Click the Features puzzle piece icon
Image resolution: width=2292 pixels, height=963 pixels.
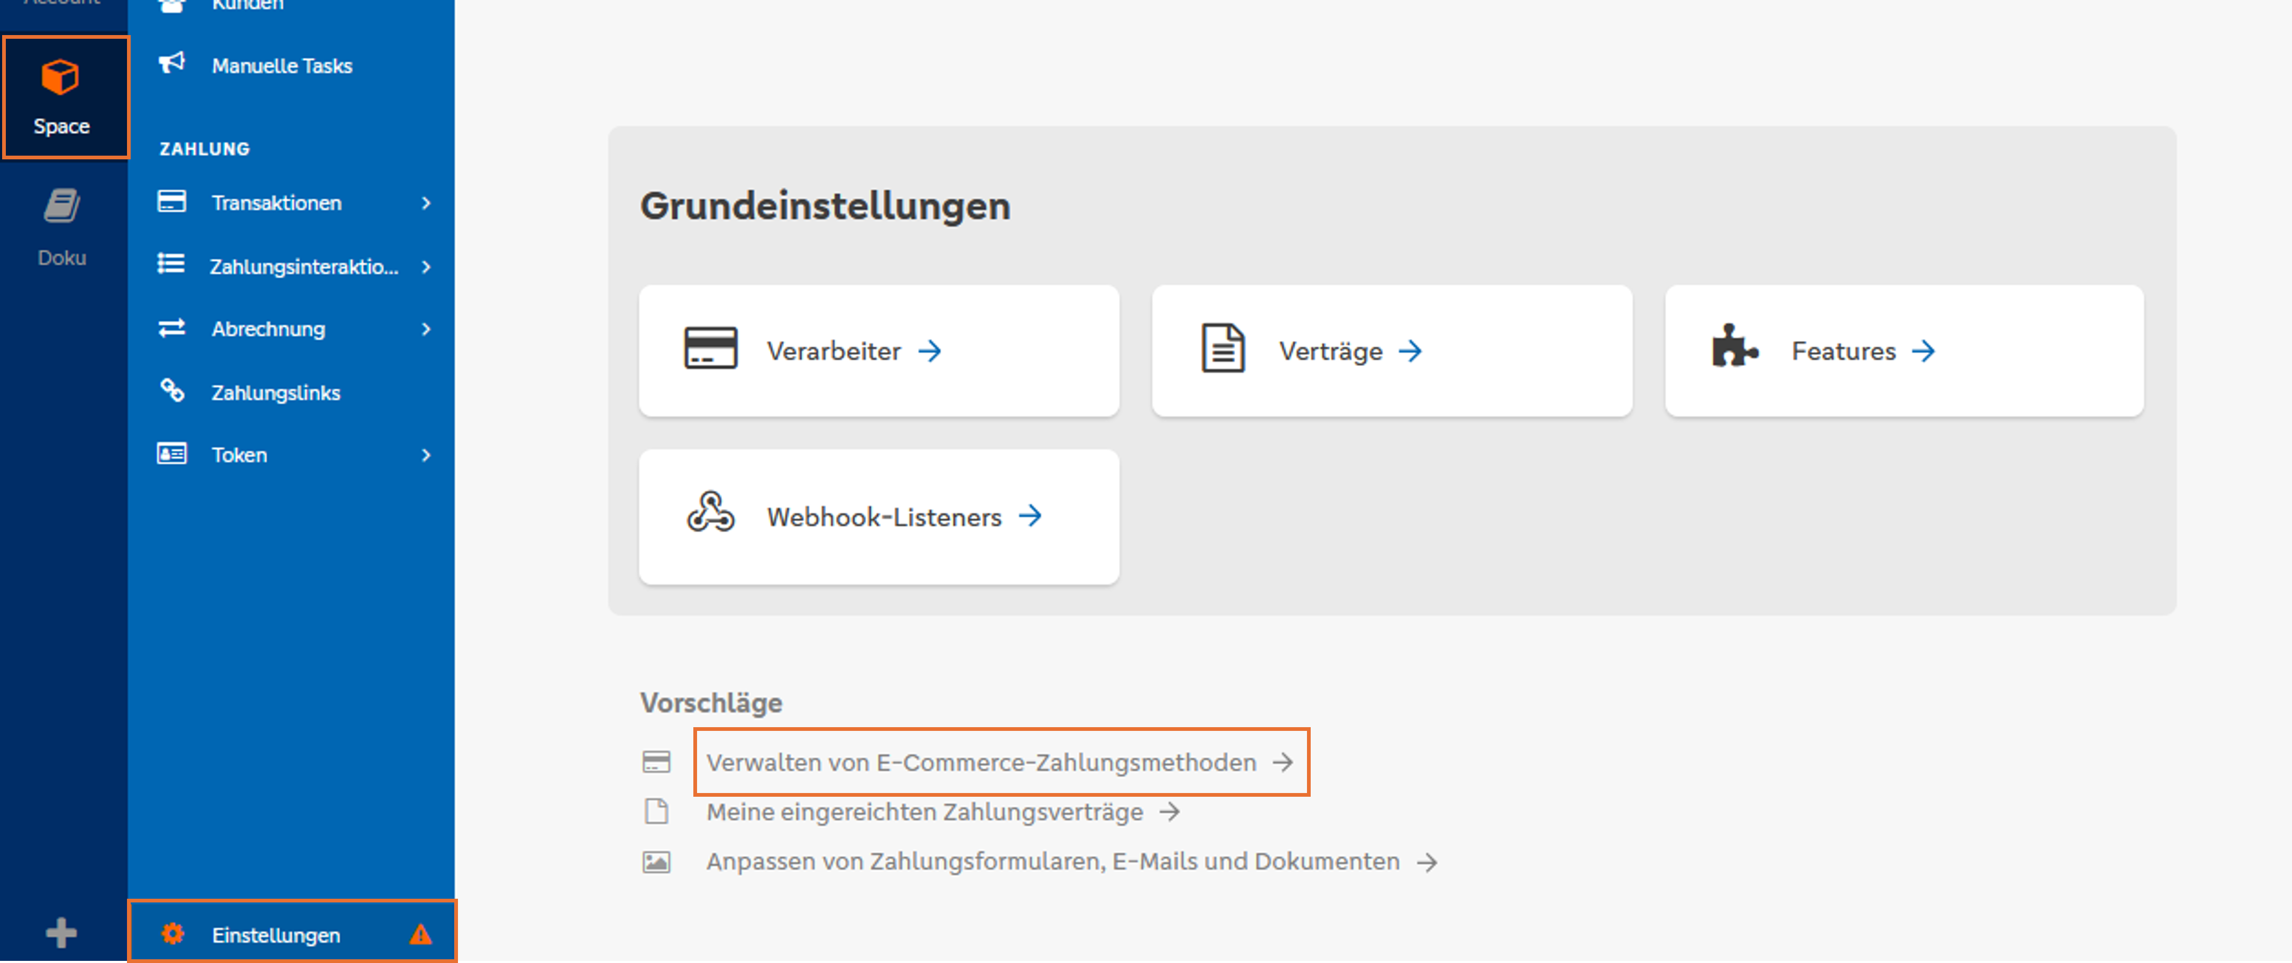[1734, 346]
